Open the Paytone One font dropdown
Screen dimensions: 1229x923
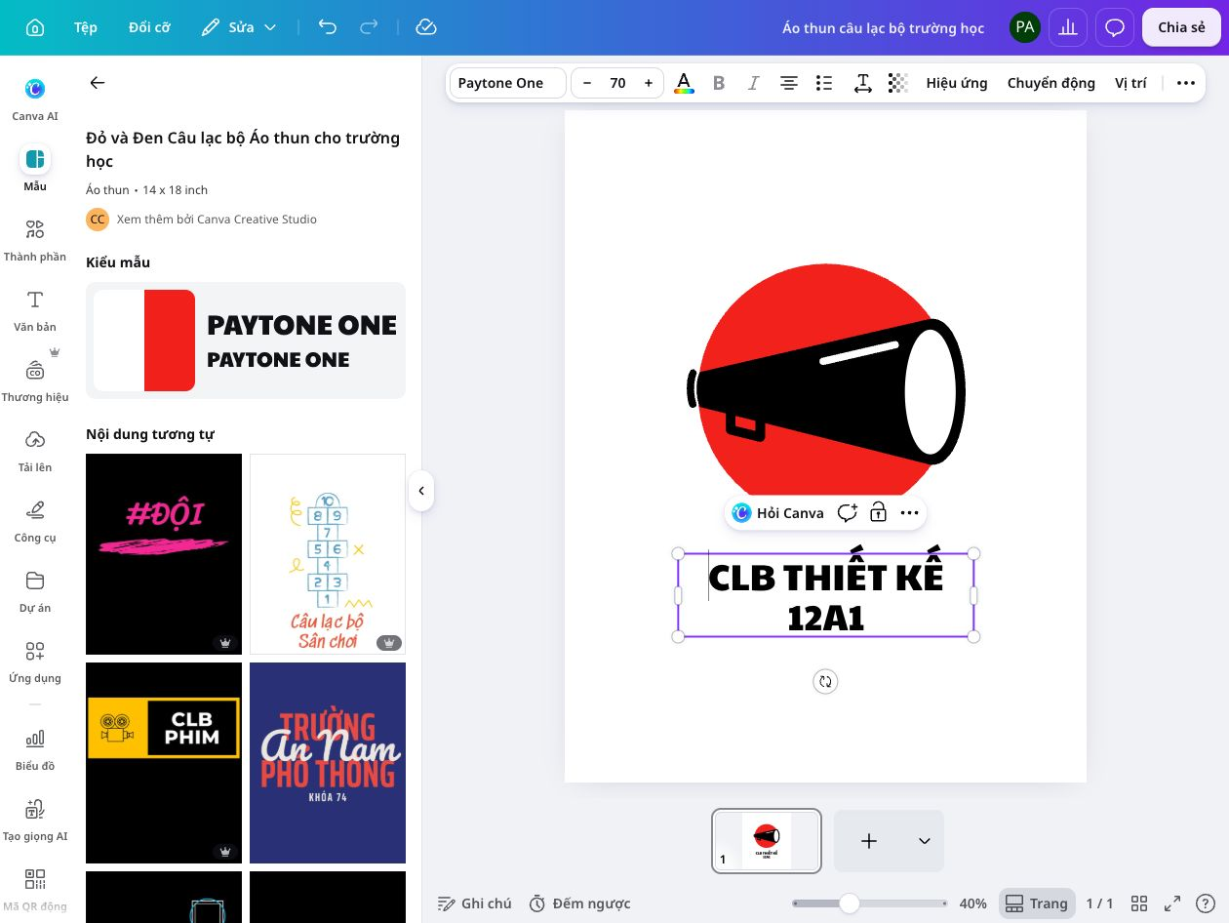click(507, 83)
